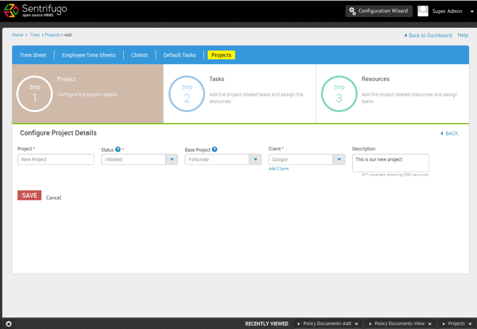This screenshot has width=477, height=329.
Task: Click the Description text area
Action: click(391, 163)
